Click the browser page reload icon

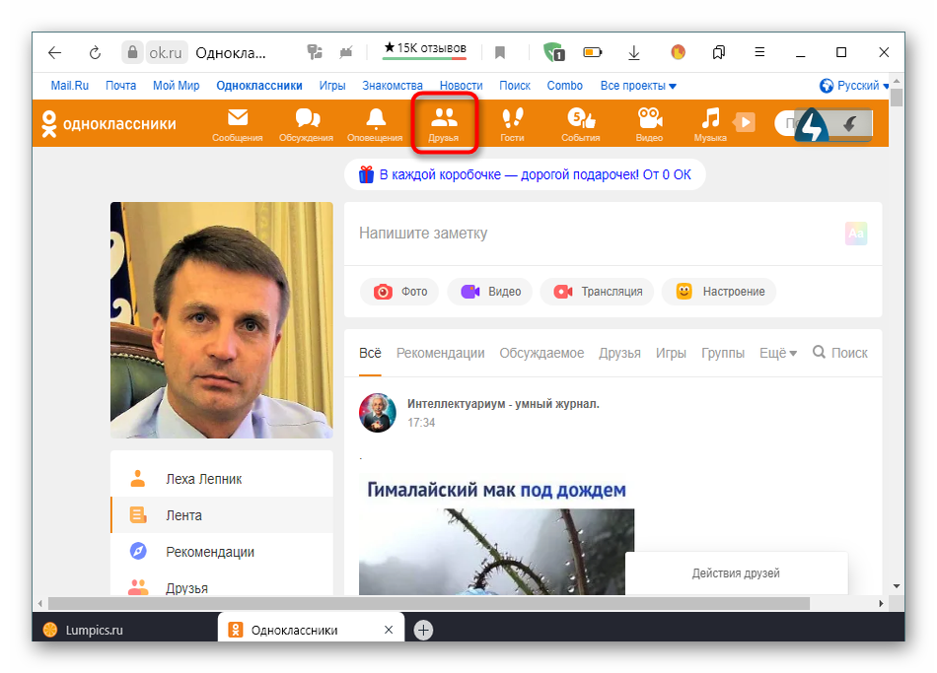click(x=95, y=53)
